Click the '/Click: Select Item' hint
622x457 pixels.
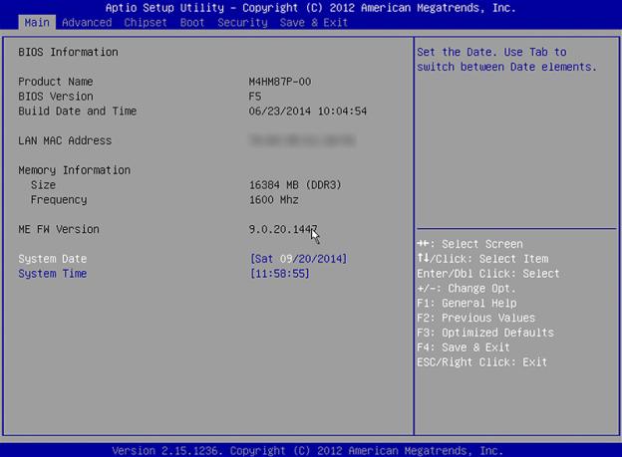(x=482, y=259)
